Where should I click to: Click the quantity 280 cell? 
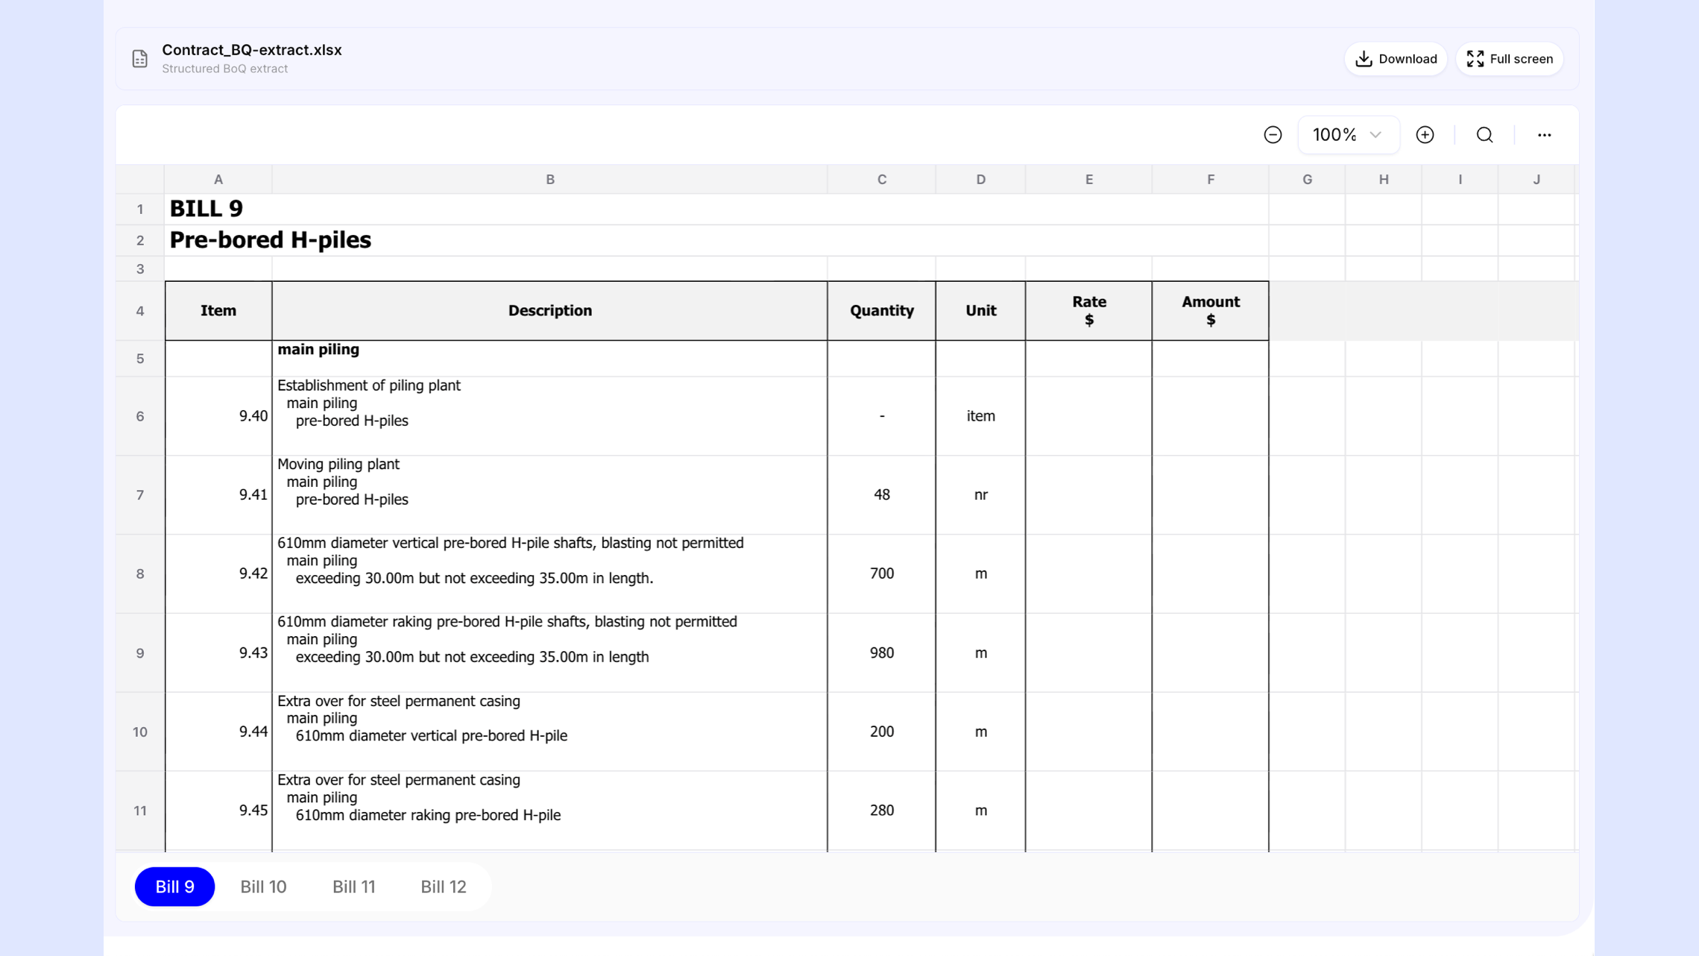(x=882, y=811)
